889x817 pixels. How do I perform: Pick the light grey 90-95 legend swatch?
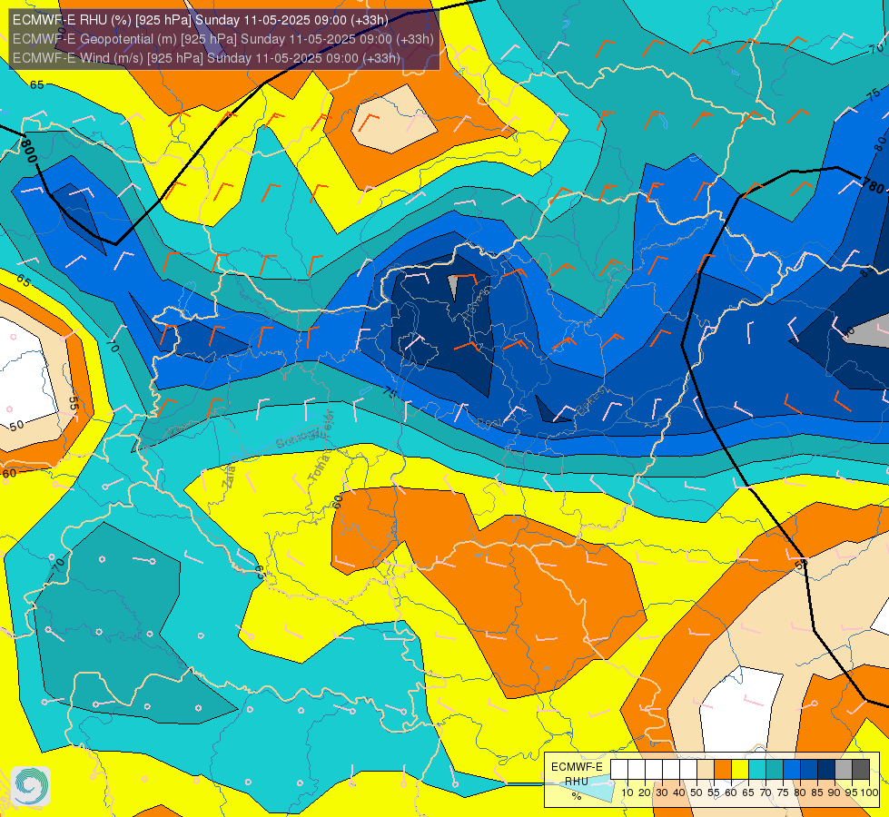pos(843,769)
